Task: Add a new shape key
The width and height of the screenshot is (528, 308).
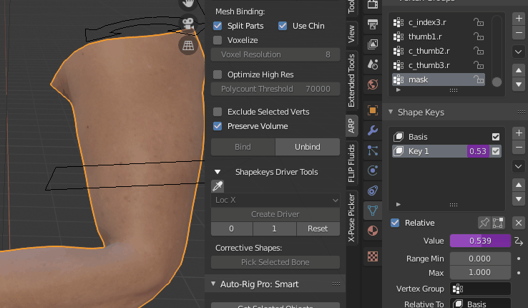Action: 519,133
